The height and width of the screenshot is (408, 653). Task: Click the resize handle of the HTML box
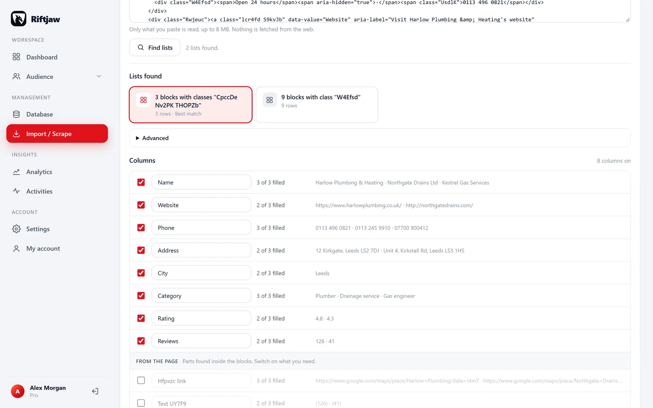coord(627,20)
